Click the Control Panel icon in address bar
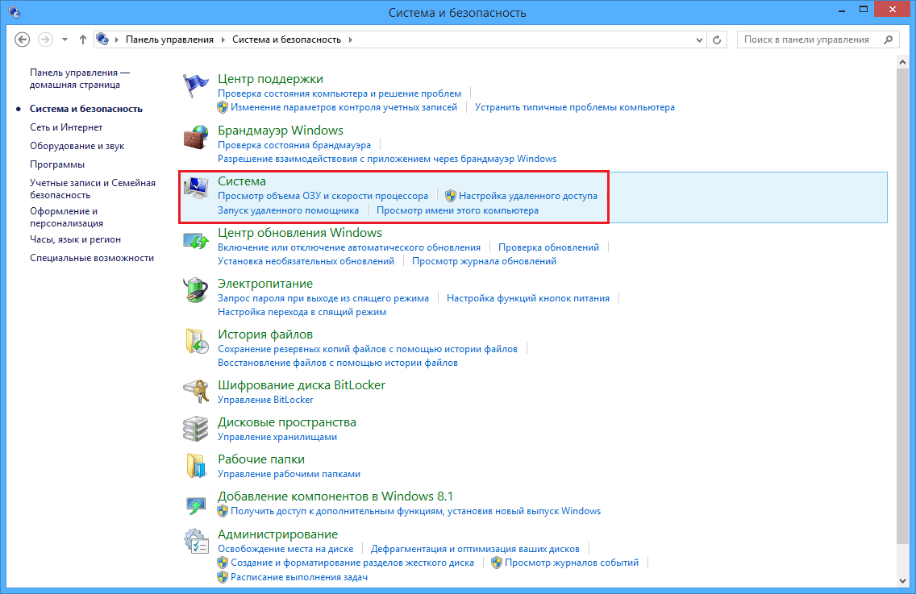Viewport: 916px width, 594px height. click(x=102, y=39)
